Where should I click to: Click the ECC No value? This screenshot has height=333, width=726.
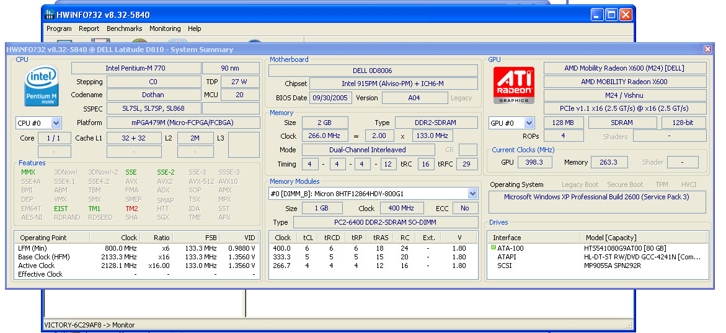465,208
